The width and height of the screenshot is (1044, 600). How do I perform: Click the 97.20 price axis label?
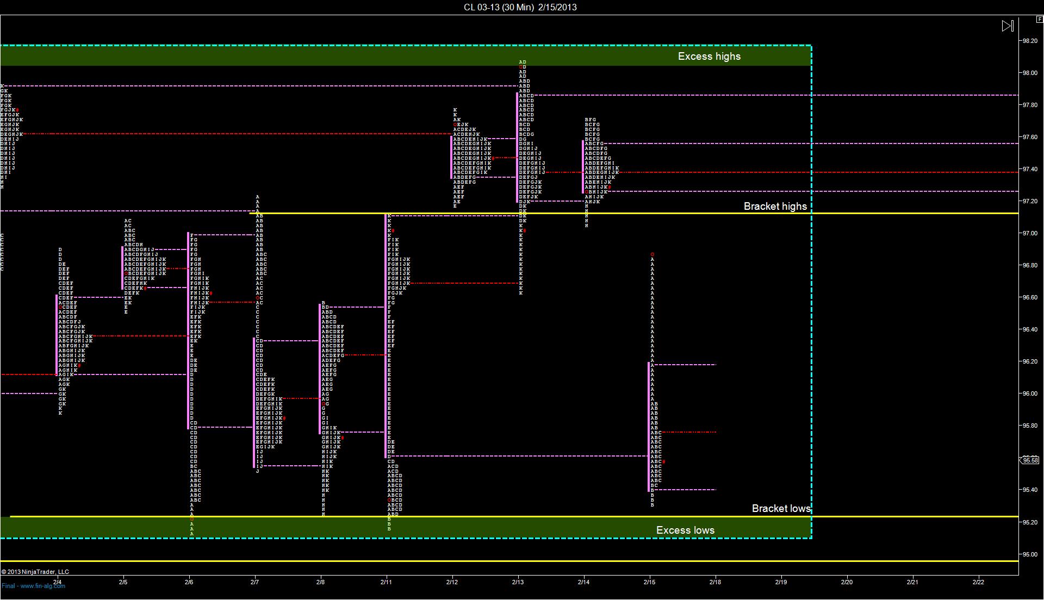[x=1030, y=201]
